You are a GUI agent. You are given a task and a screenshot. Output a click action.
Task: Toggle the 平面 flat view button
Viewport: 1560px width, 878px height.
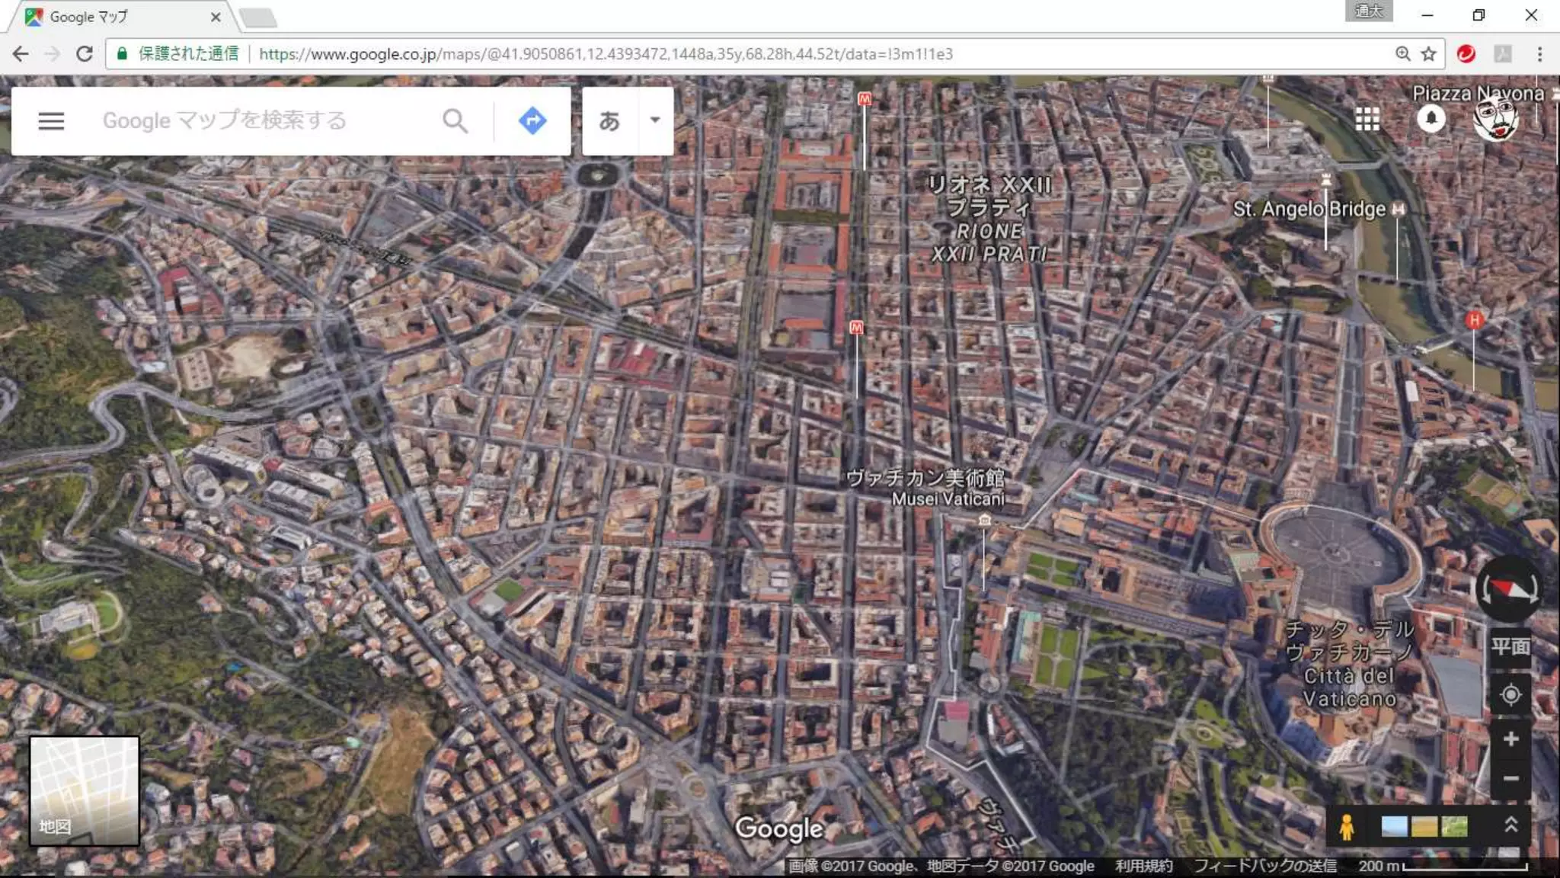coord(1510,646)
